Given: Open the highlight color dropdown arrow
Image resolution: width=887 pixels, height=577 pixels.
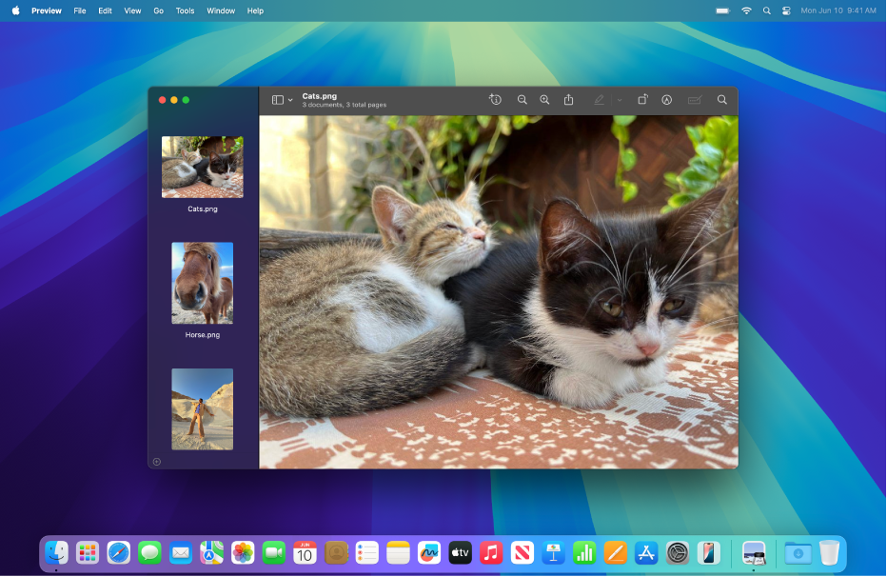Looking at the screenshot, I should (x=619, y=99).
